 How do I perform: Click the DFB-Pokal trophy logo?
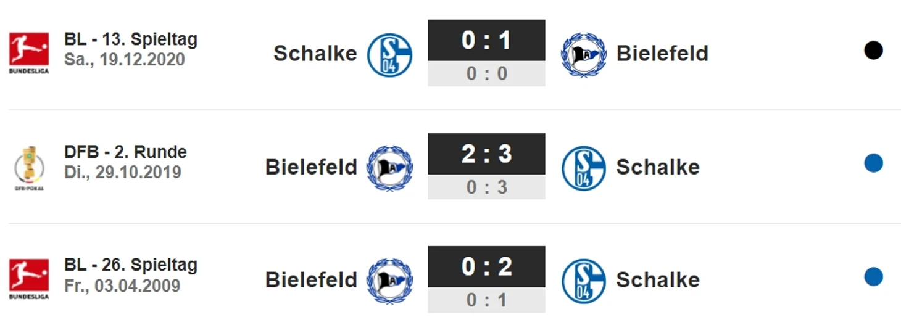coord(29,166)
